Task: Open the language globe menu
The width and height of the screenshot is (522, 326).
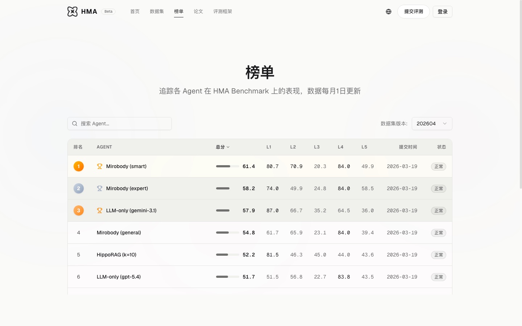Action: click(389, 12)
